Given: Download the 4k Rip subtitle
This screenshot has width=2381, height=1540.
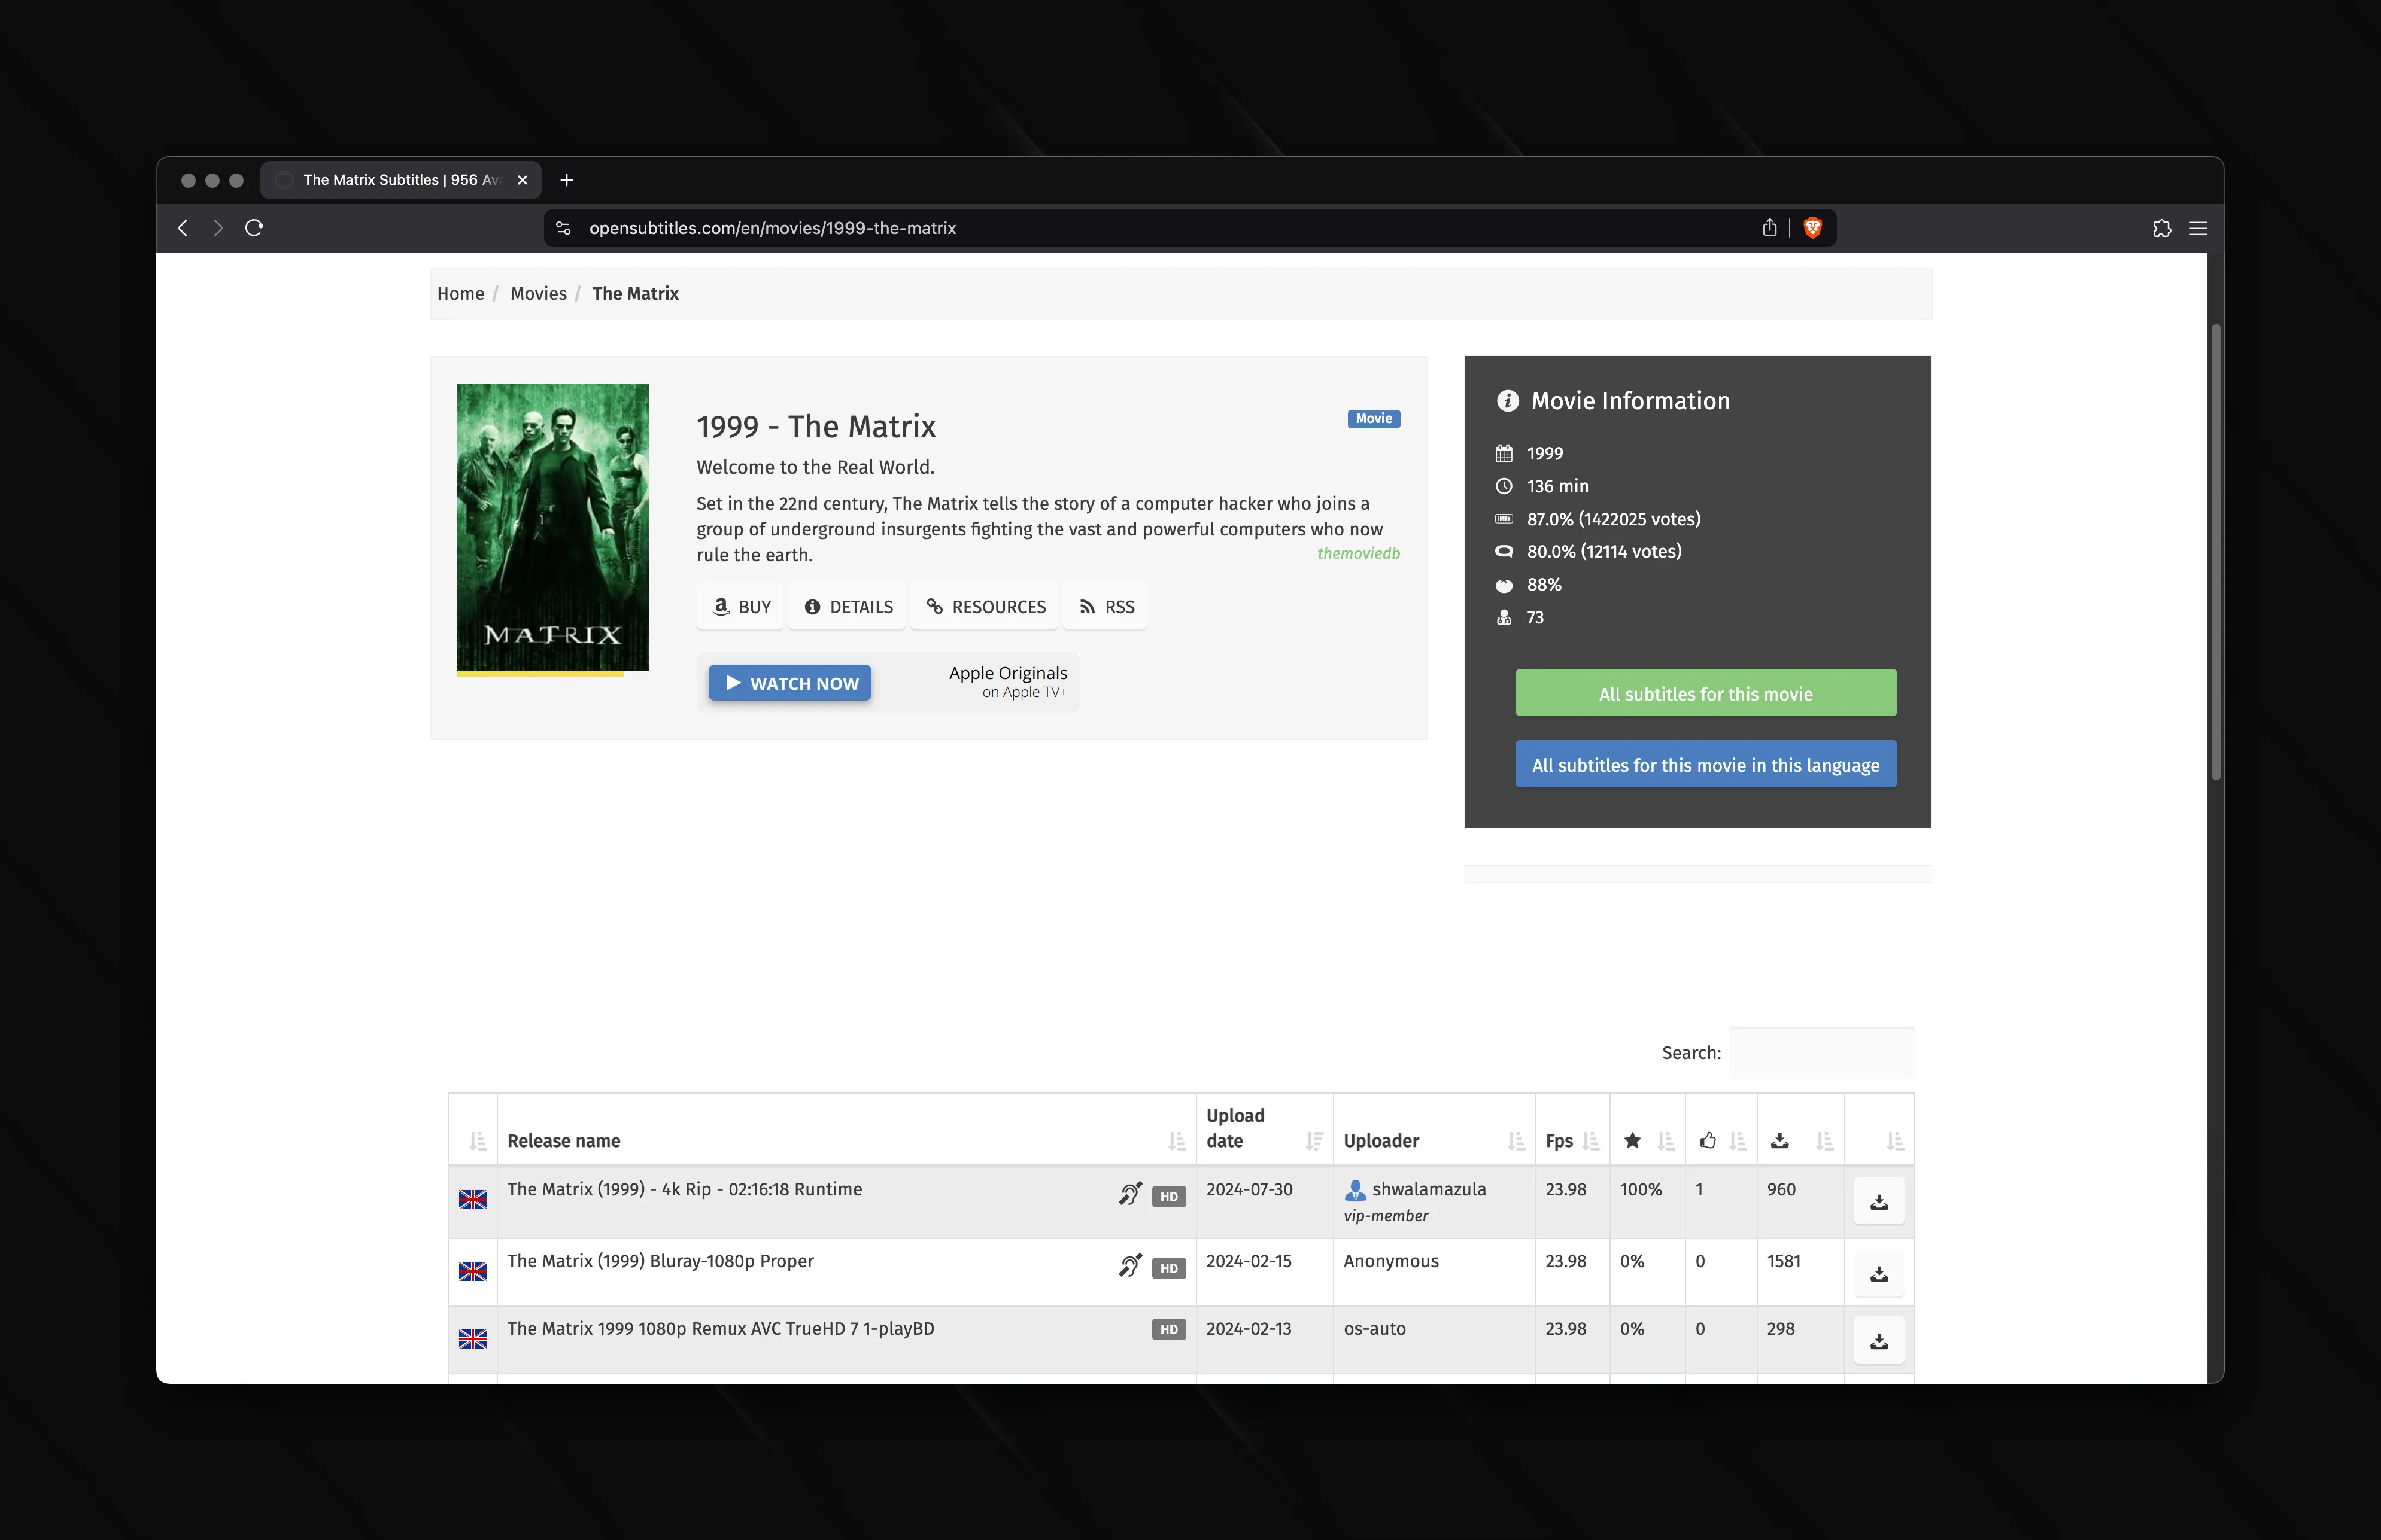Looking at the screenshot, I should (1878, 1201).
